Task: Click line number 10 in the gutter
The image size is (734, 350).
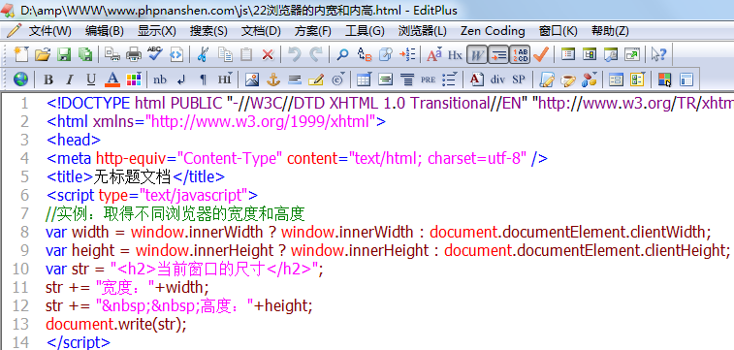Action: click(x=20, y=270)
